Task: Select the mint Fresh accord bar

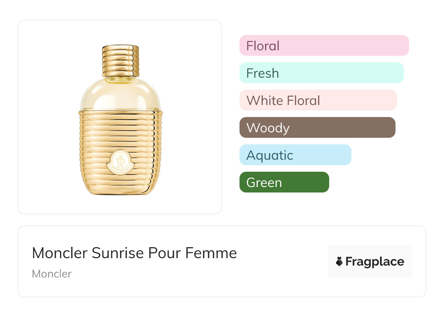Action: 321,73
